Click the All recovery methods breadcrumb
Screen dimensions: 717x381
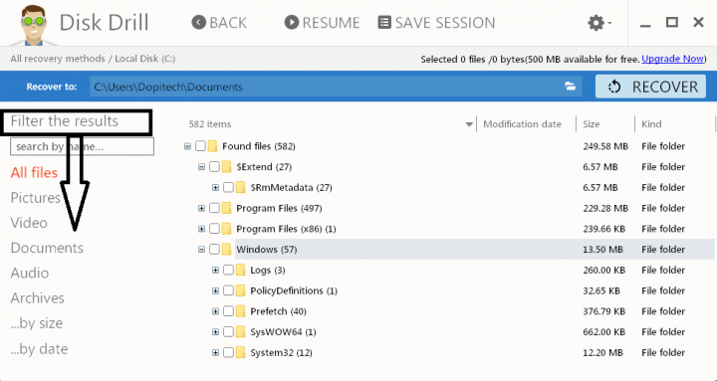point(58,59)
